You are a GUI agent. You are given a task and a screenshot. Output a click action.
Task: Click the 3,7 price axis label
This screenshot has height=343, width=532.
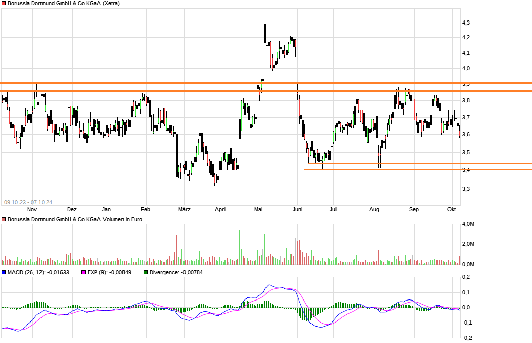coord(466,118)
